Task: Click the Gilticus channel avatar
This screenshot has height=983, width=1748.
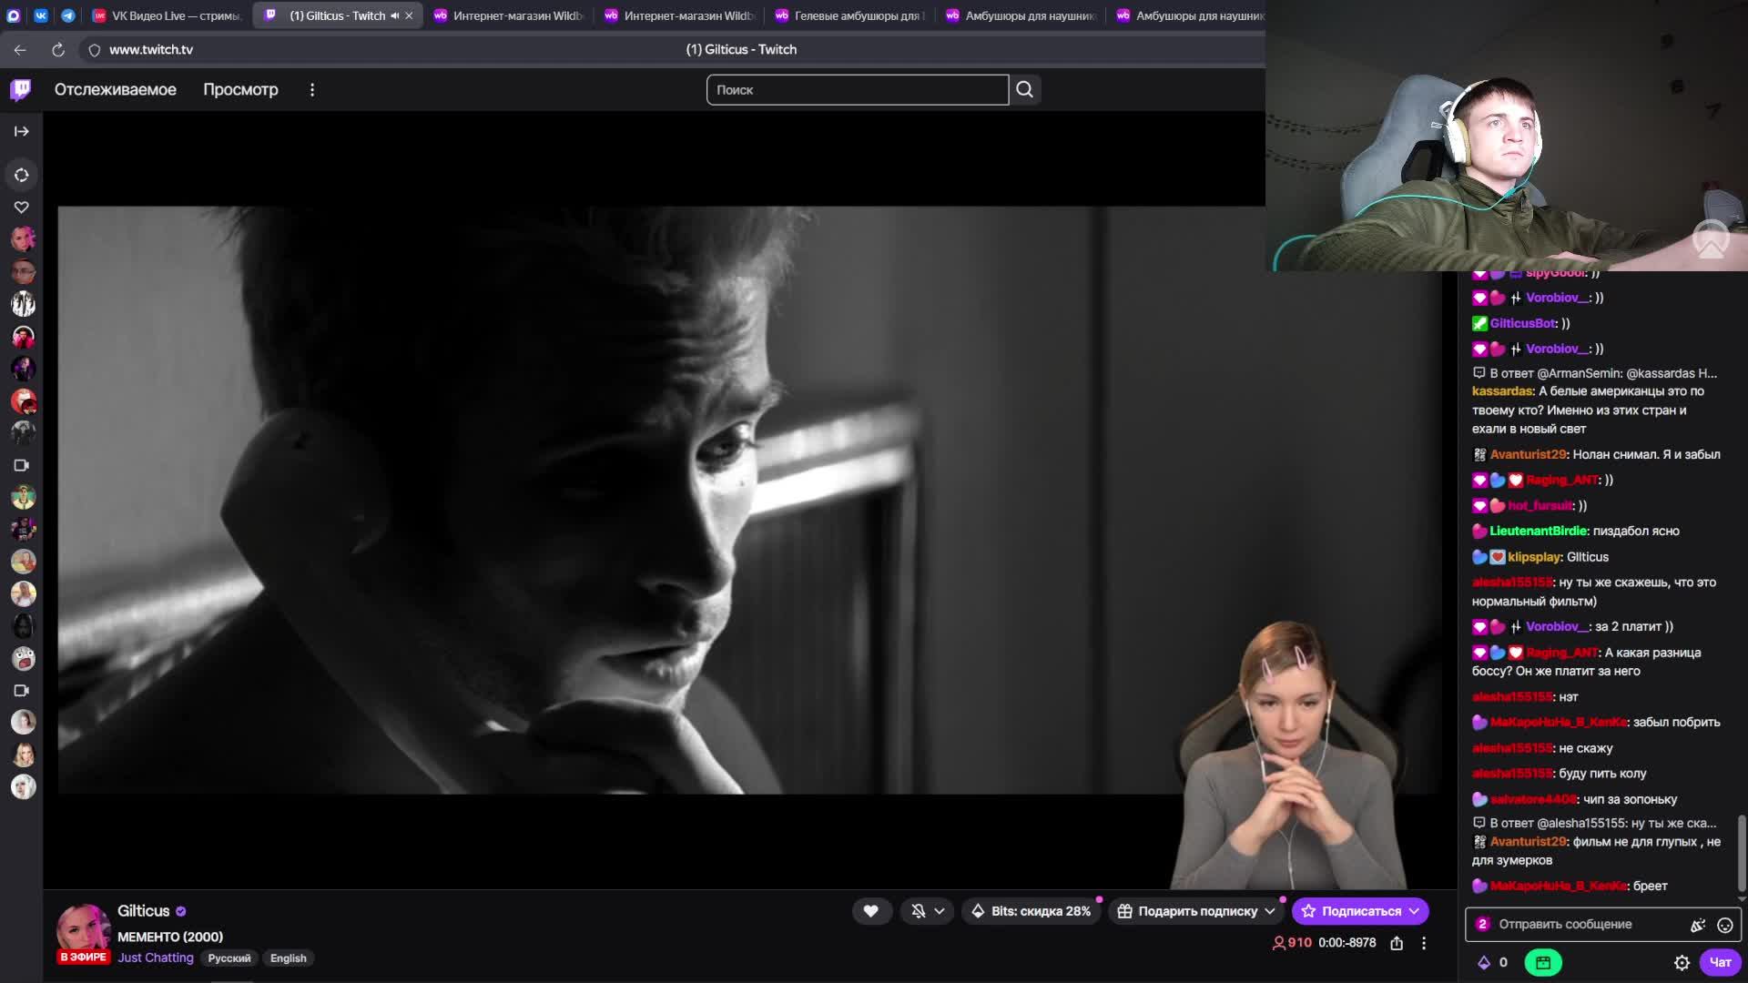Action: pos(84,928)
